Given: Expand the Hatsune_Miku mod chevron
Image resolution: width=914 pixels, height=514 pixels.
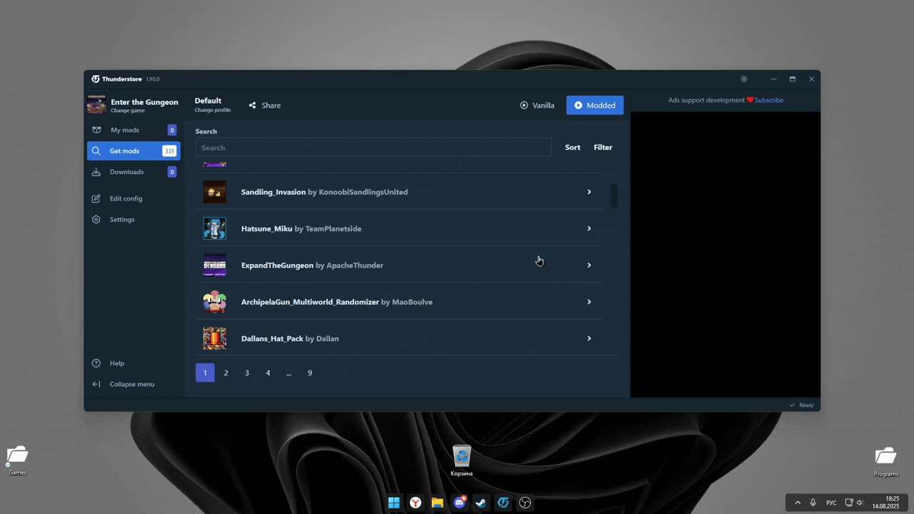Looking at the screenshot, I should pyautogui.click(x=589, y=228).
